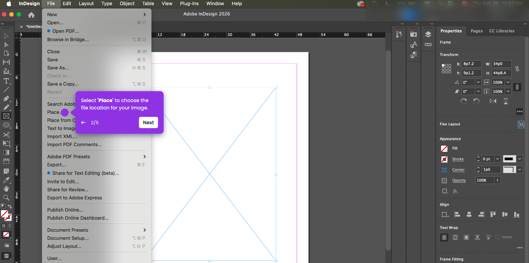Select the Scissors tool
Viewport: 529px width, 263px height.
click(x=6, y=134)
